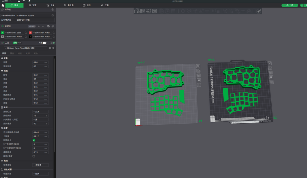
Task: Add a new plate with grid icon
Action: 143,11
